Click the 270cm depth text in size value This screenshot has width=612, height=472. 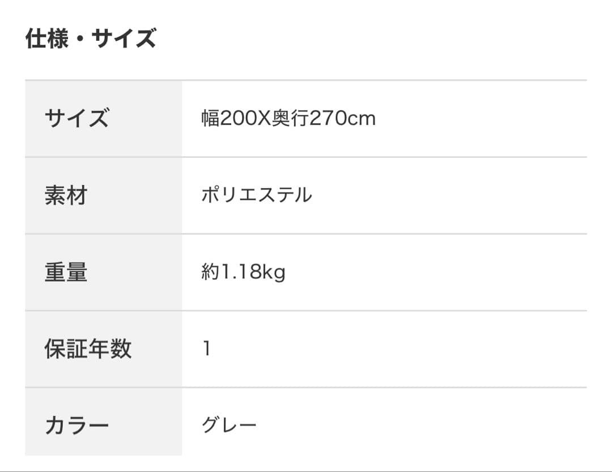(343, 118)
